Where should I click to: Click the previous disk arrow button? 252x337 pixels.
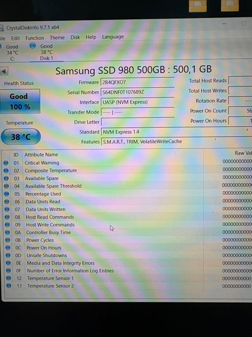[4, 71]
